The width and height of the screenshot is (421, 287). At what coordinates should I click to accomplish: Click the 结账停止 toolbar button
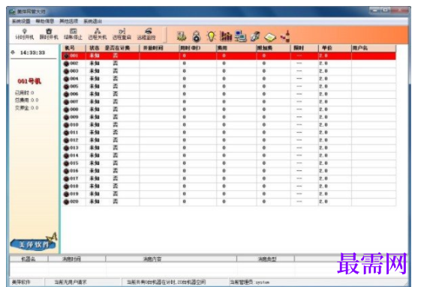(73, 34)
